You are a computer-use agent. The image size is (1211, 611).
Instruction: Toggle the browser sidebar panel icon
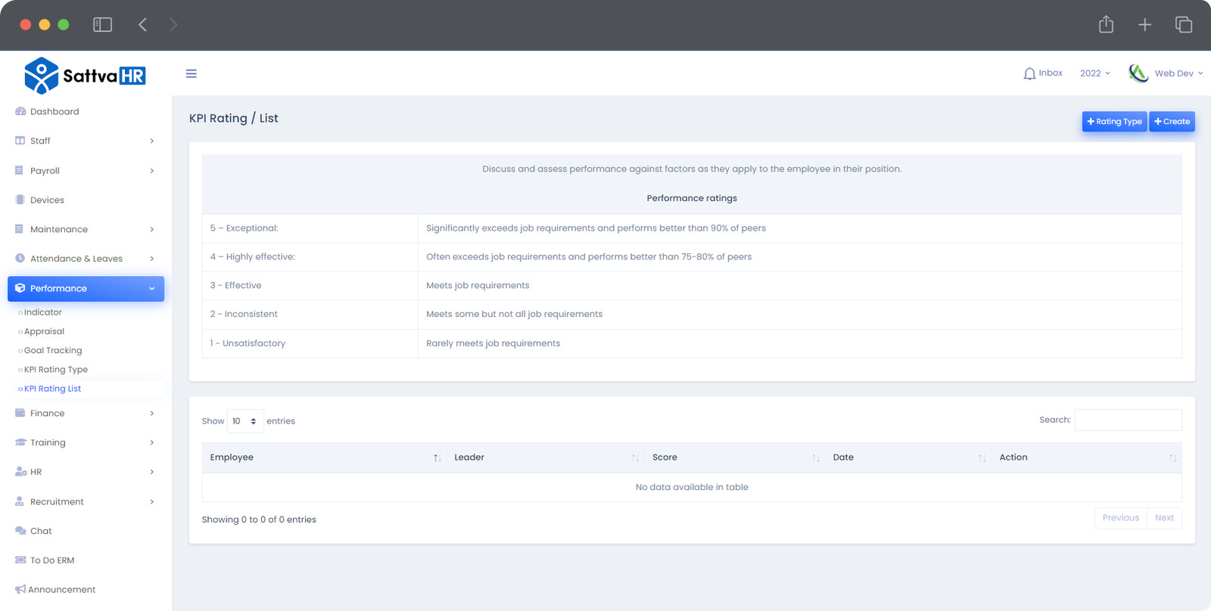pyautogui.click(x=102, y=25)
